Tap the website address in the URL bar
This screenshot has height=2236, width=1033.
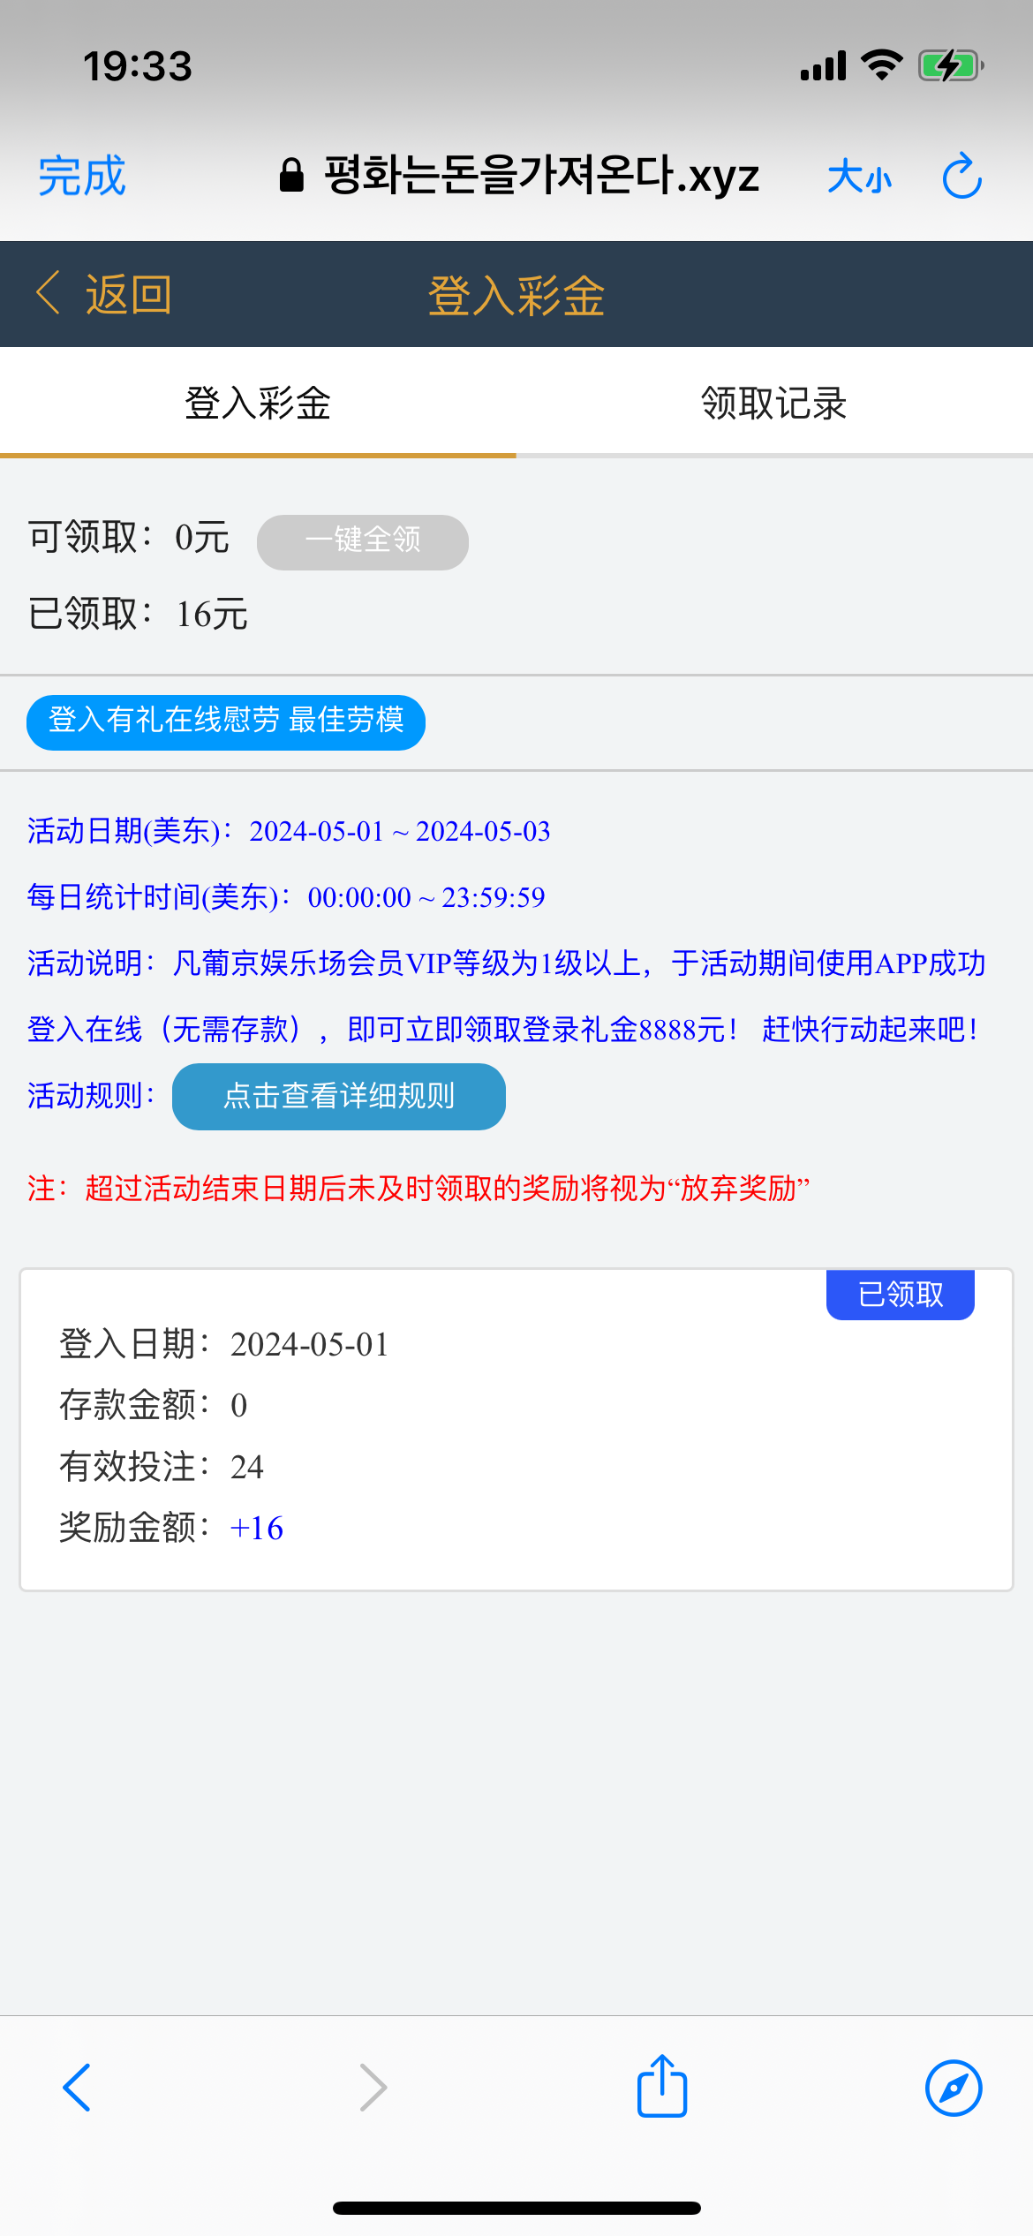tap(541, 176)
